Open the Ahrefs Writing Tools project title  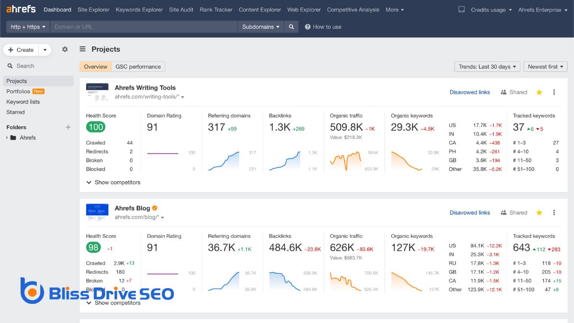point(145,88)
